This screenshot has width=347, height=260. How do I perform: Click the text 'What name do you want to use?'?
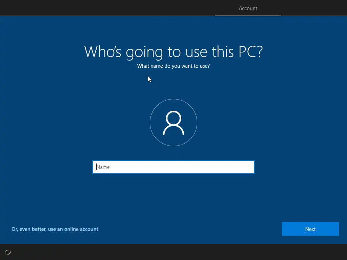[173, 66]
